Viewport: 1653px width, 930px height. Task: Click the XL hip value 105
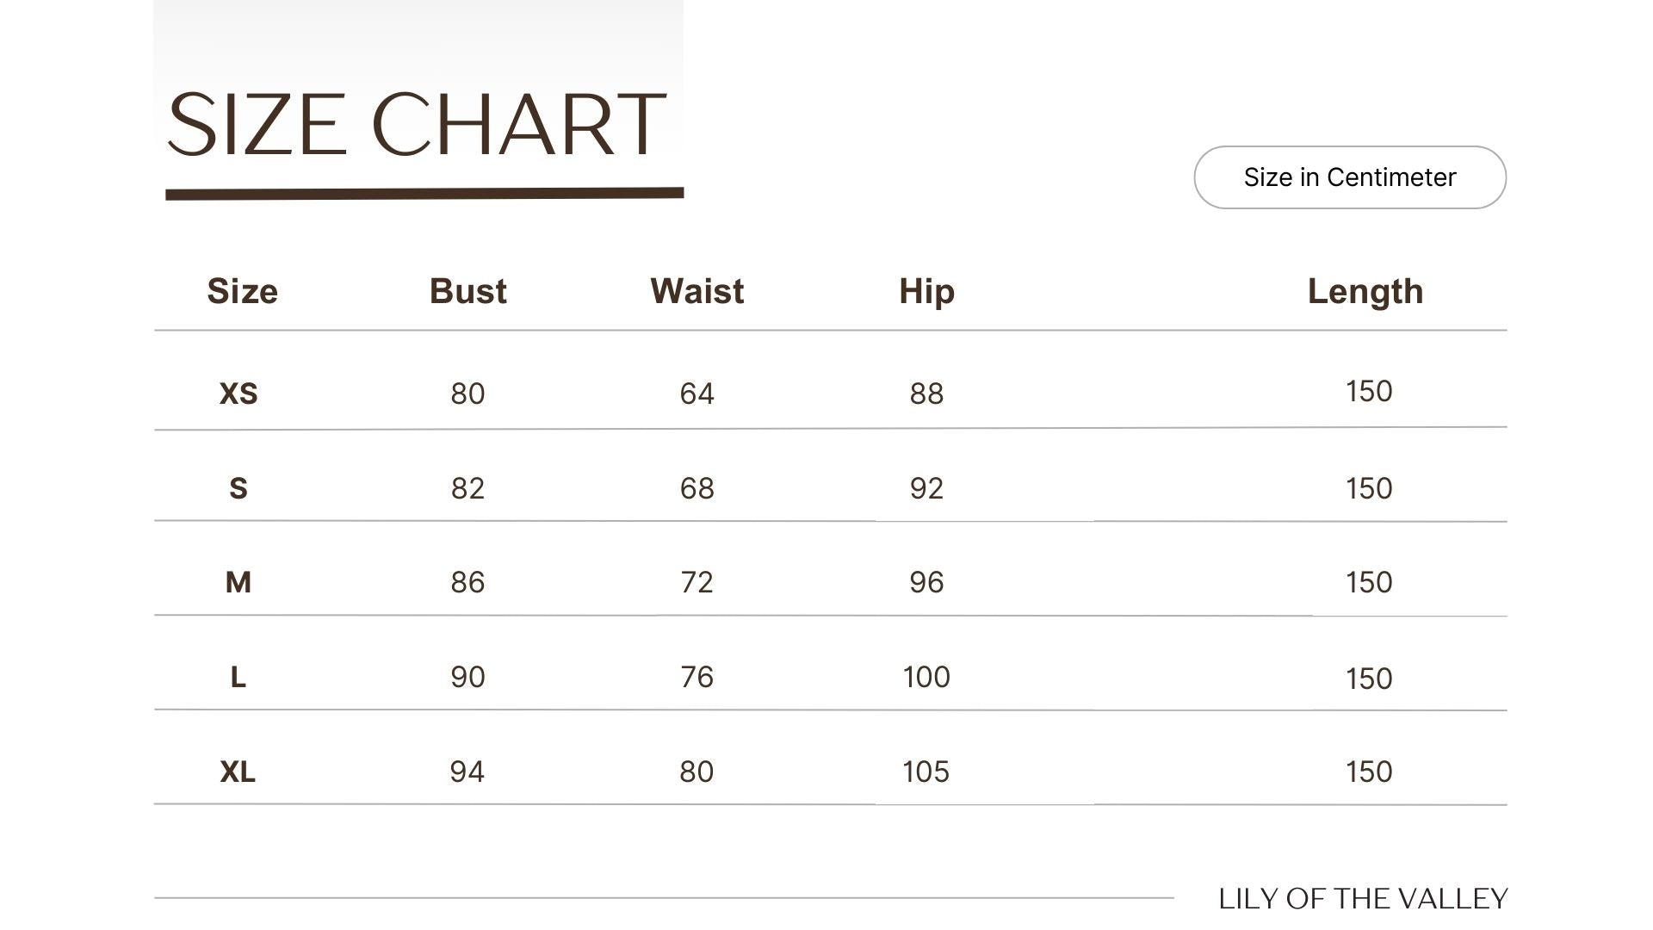coord(926,772)
